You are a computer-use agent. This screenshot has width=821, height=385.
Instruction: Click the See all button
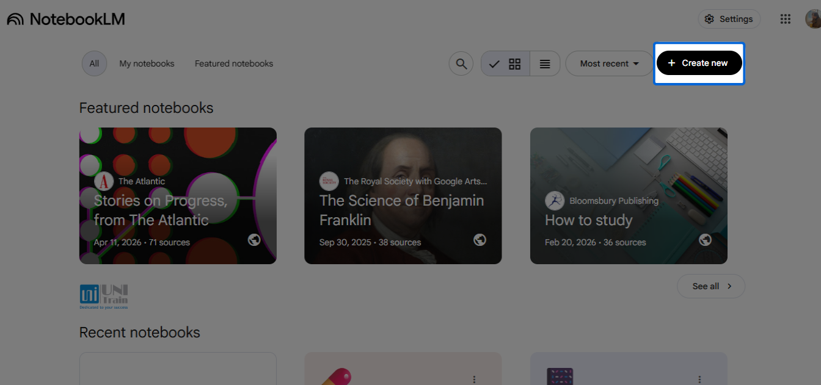711,286
